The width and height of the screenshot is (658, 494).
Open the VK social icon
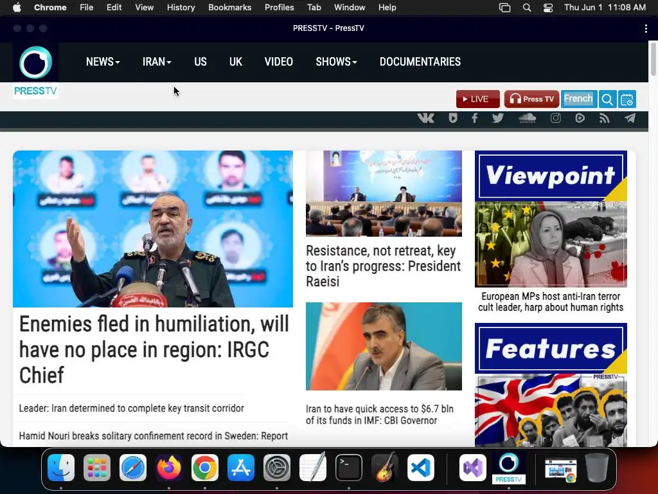(425, 118)
